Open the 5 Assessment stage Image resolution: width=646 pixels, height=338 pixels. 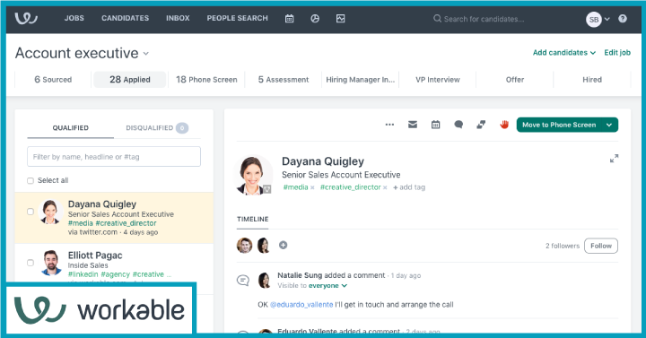coord(284,80)
